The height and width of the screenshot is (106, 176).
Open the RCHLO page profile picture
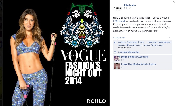[x=118, y=8]
